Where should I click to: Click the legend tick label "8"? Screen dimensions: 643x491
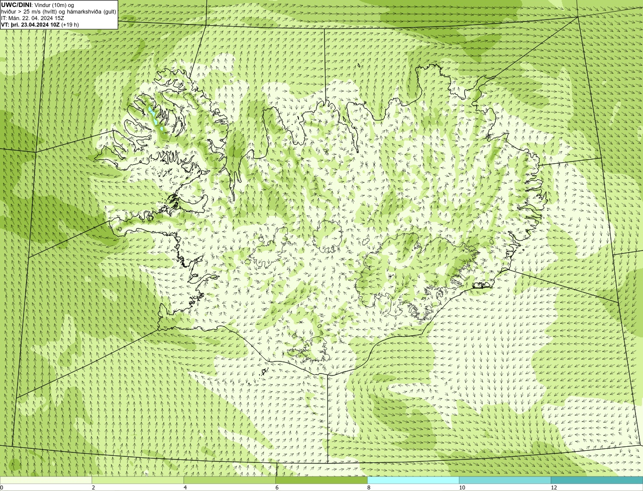tap(369, 487)
